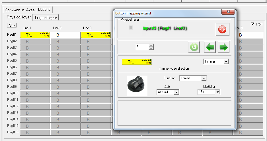Switch to the Logical layer tab
Viewport: 267px width, 141px height.
tap(46, 18)
